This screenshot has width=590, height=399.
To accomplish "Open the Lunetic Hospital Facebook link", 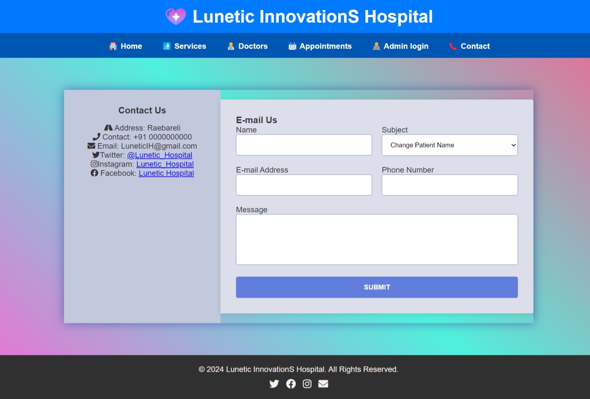I will (x=166, y=173).
